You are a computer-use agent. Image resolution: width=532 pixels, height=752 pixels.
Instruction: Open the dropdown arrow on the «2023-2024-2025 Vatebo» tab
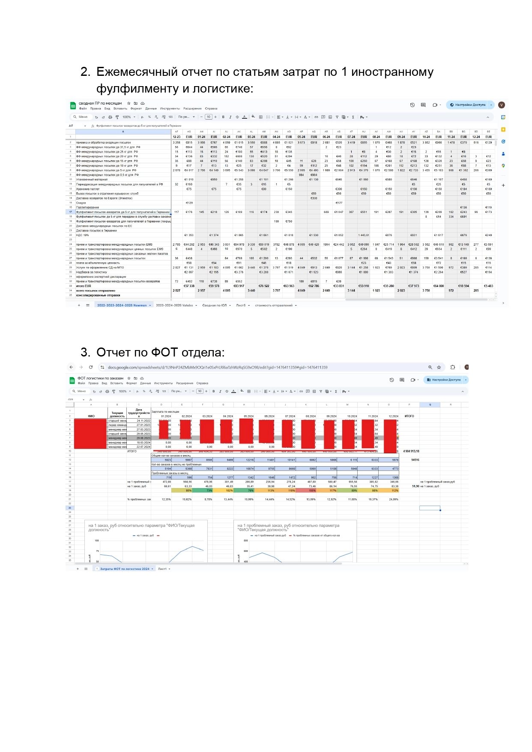tap(196, 306)
